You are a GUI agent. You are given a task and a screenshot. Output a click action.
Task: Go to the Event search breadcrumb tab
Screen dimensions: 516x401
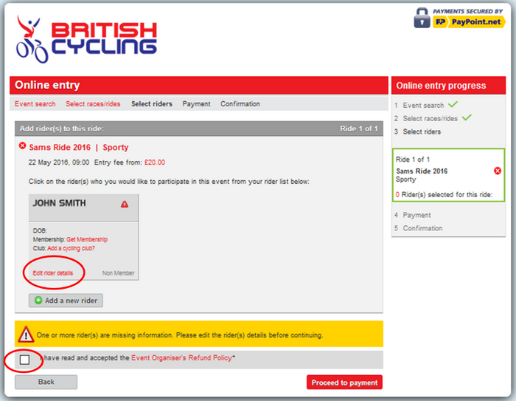click(x=35, y=104)
